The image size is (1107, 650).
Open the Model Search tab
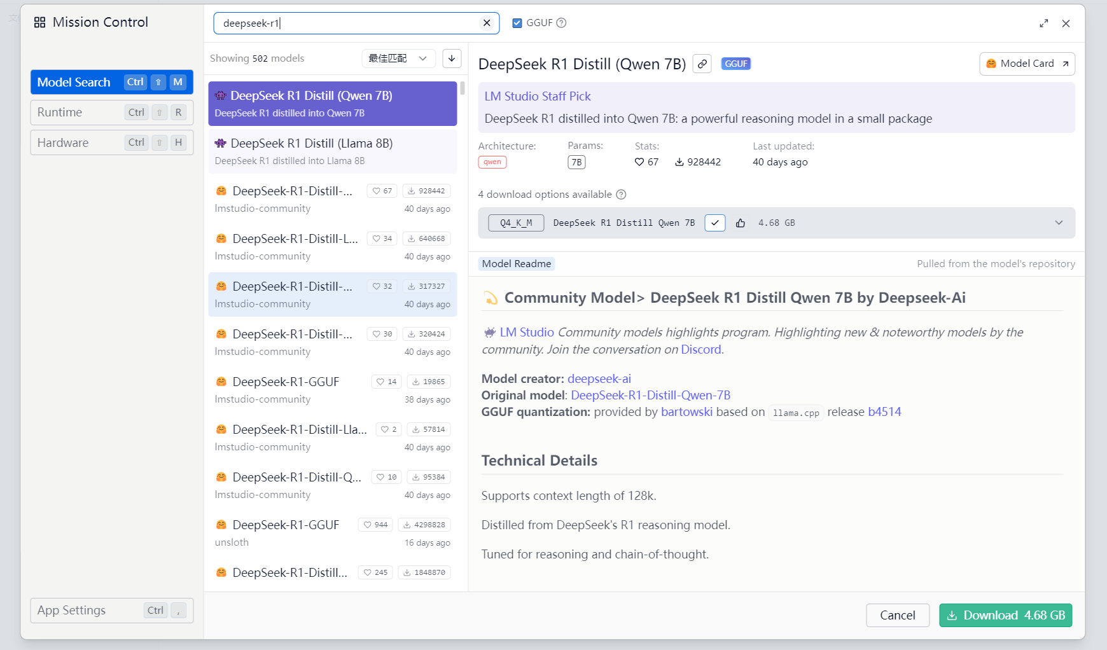point(112,82)
